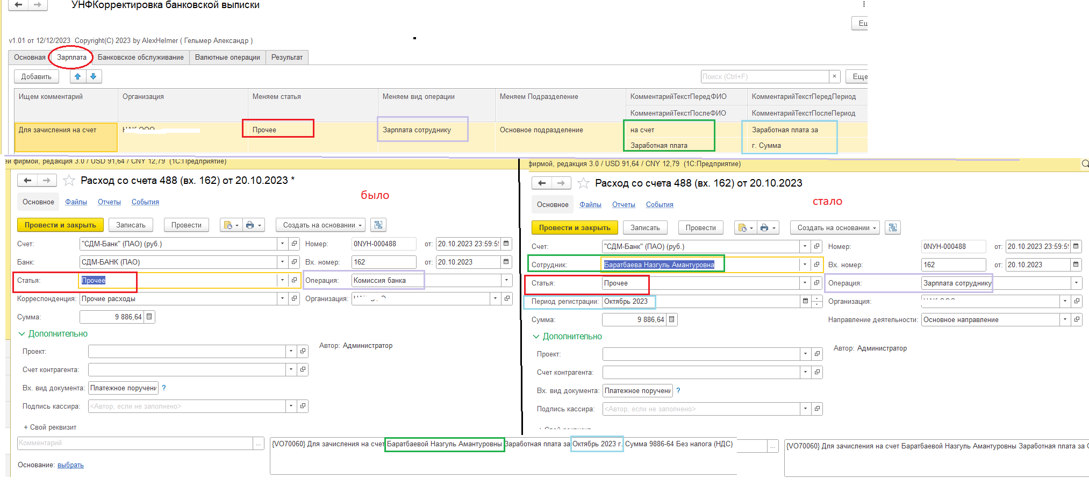Click the structure icon after Создать на основании, right document
The height and width of the screenshot is (485, 1089).
(x=893, y=227)
